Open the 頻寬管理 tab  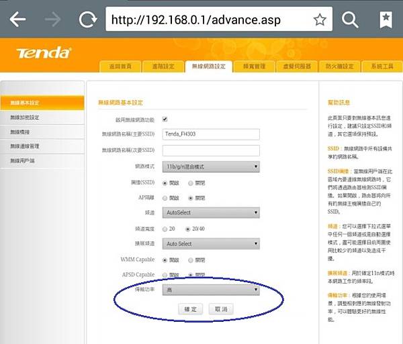(x=254, y=67)
